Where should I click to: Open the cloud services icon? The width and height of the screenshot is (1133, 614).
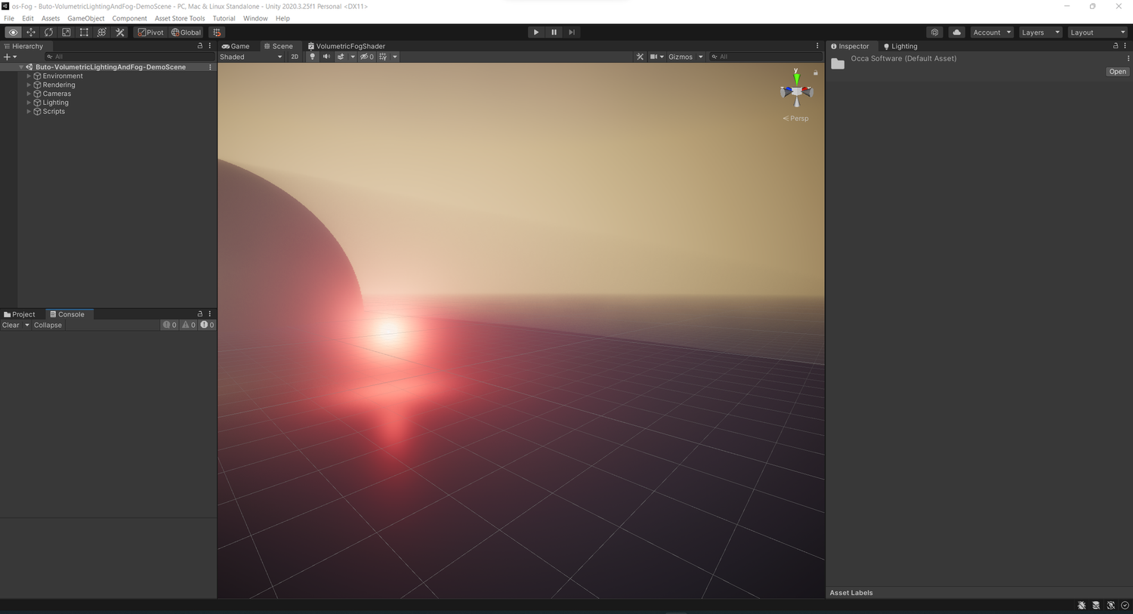[956, 32]
